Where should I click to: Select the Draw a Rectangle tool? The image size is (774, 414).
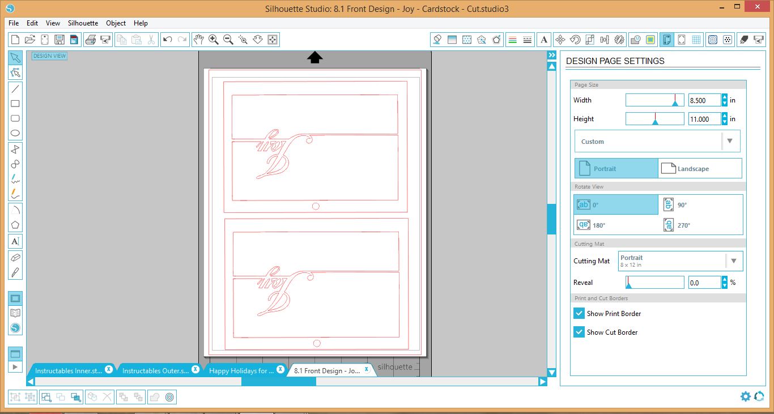(15, 104)
